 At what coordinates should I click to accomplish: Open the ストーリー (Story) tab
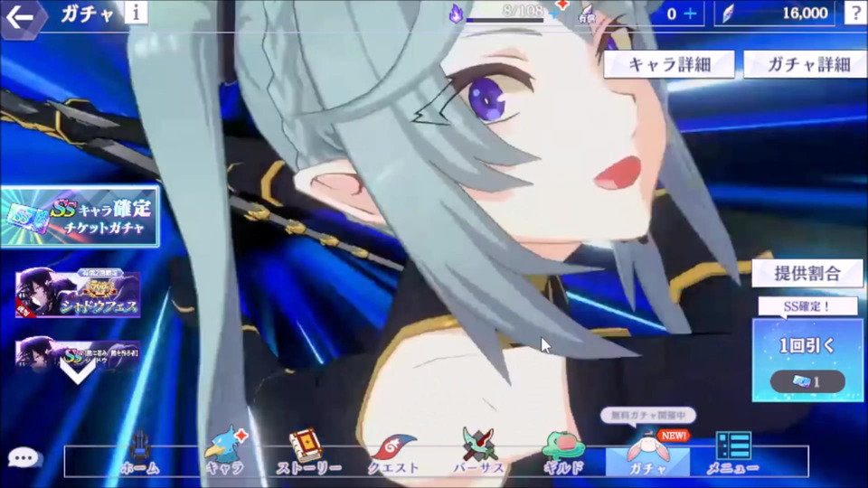pyautogui.click(x=308, y=452)
